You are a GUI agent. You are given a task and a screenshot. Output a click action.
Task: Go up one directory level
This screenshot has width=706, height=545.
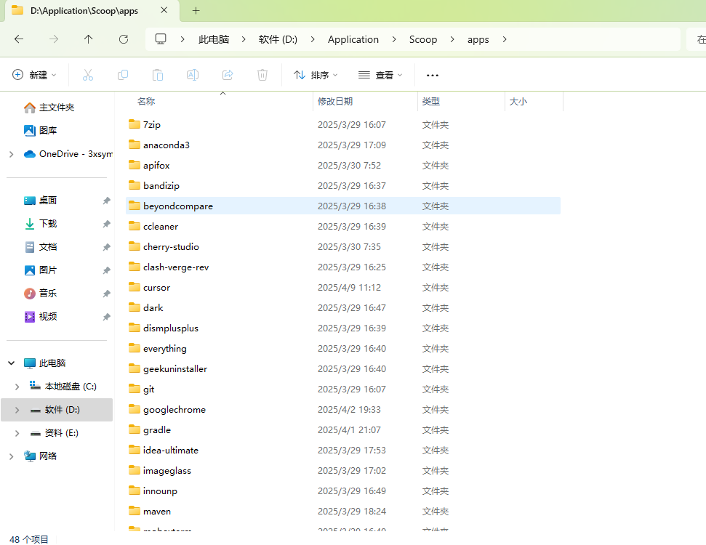coord(88,39)
